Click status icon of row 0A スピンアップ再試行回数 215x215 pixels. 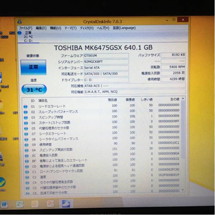27,150
